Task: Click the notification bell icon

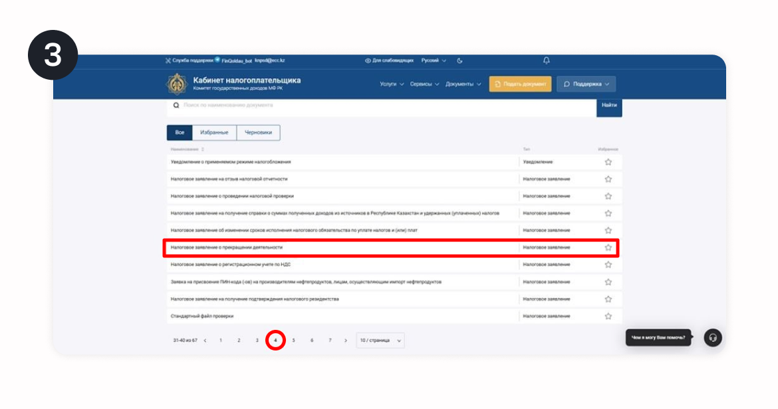Action: [x=547, y=61]
